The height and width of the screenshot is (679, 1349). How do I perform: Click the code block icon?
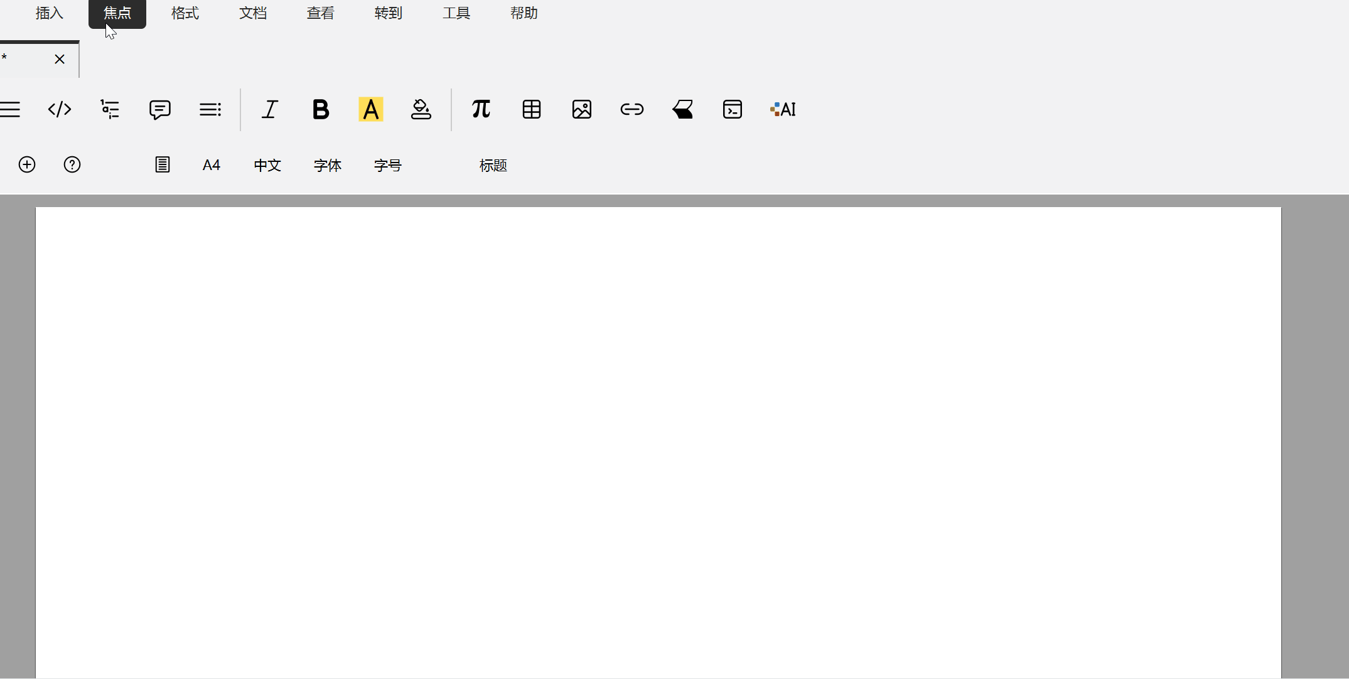[x=60, y=109]
